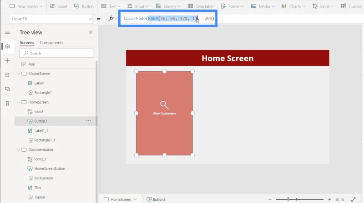Open the Icons dropdown

[x=323, y=6]
